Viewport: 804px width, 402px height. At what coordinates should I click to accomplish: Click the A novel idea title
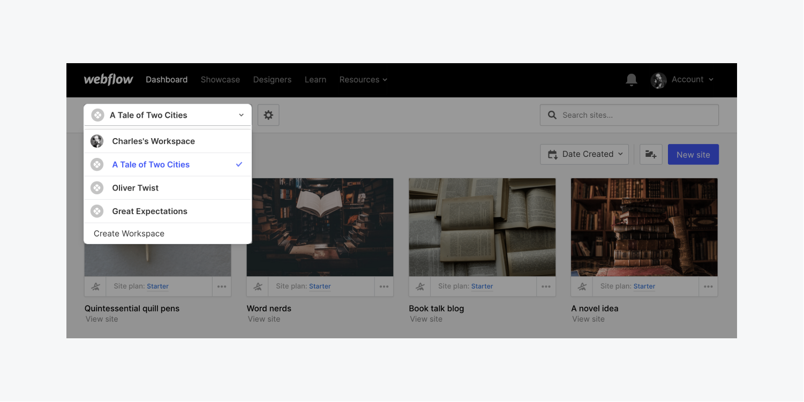[595, 308]
